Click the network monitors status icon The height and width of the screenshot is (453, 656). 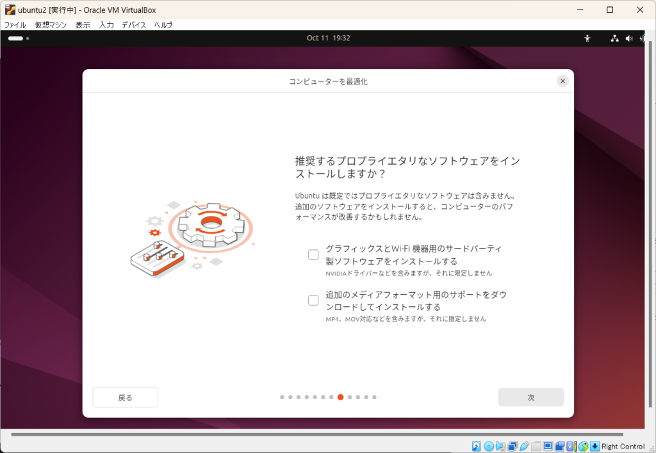(512, 447)
